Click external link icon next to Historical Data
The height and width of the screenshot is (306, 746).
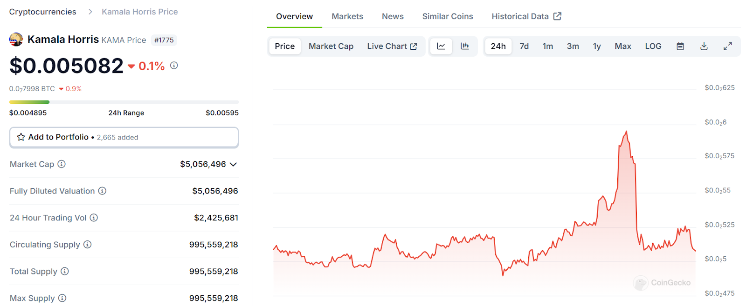point(557,16)
